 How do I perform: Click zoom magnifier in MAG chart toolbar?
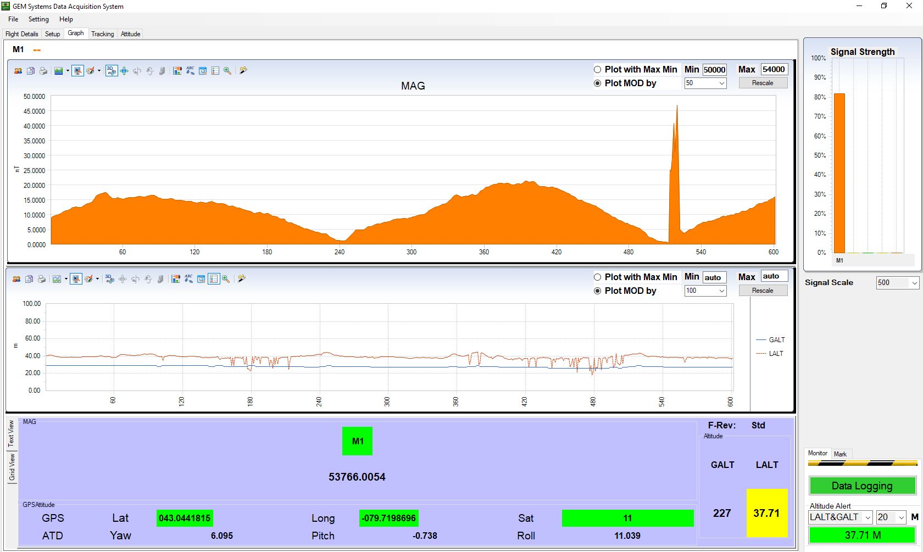click(227, 71)
